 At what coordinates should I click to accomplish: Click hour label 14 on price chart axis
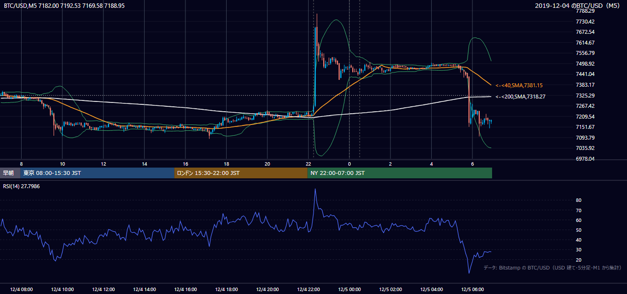tap(144, 164)
